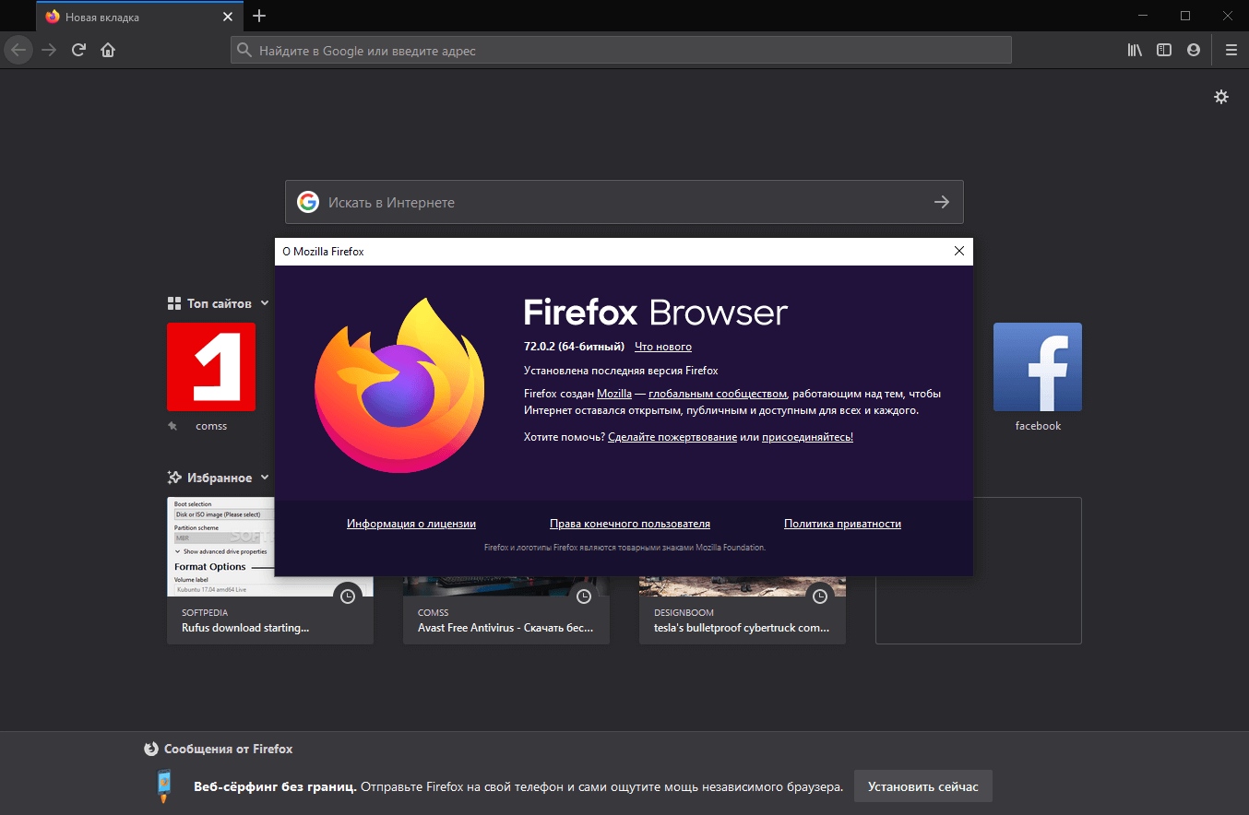This screenshot has width=1249, height=815.
Task: Go to the home page
Action: point(107,50)
